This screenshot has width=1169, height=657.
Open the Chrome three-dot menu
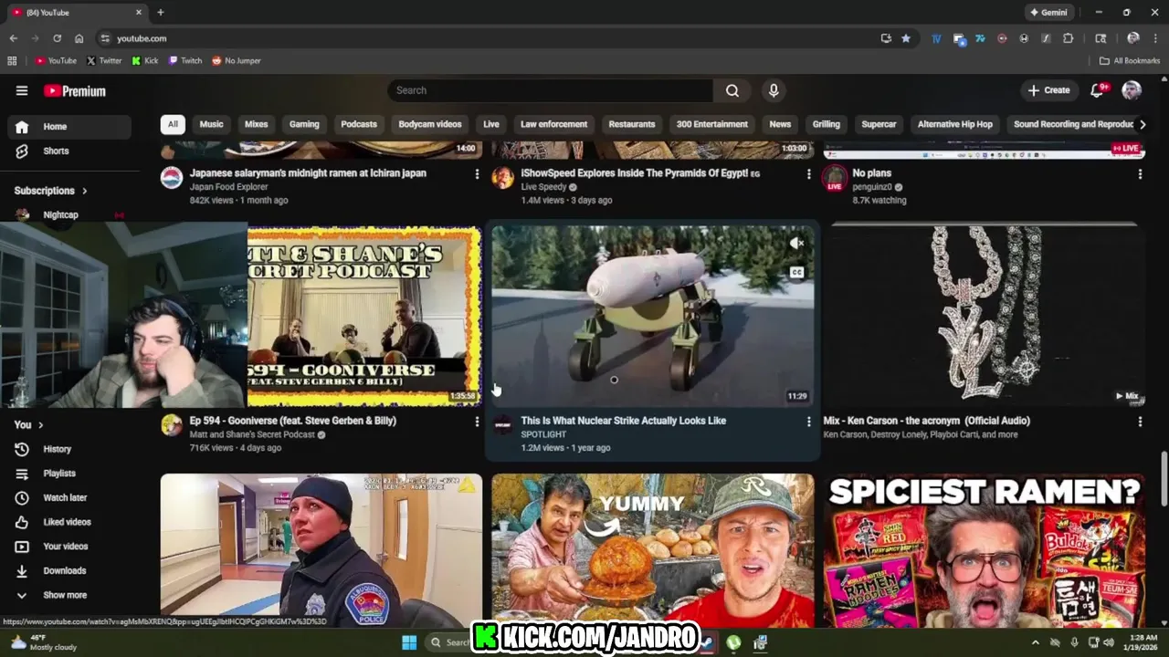click(1156, 38)
